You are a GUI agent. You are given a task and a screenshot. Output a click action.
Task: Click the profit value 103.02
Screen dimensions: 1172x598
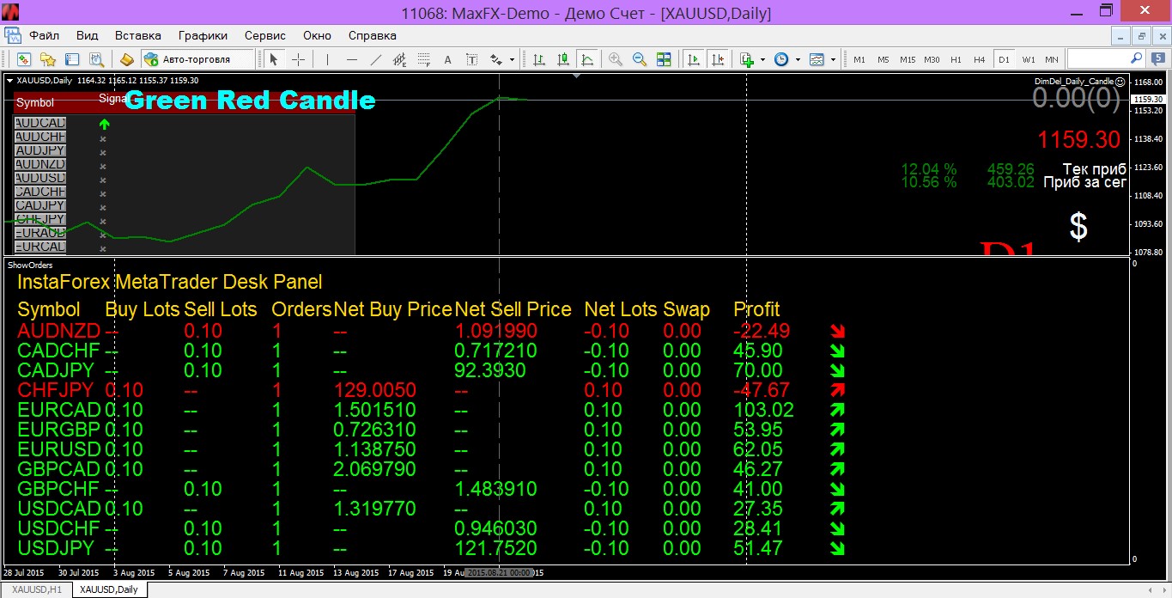pyautogui.click(x=763, y=410)
